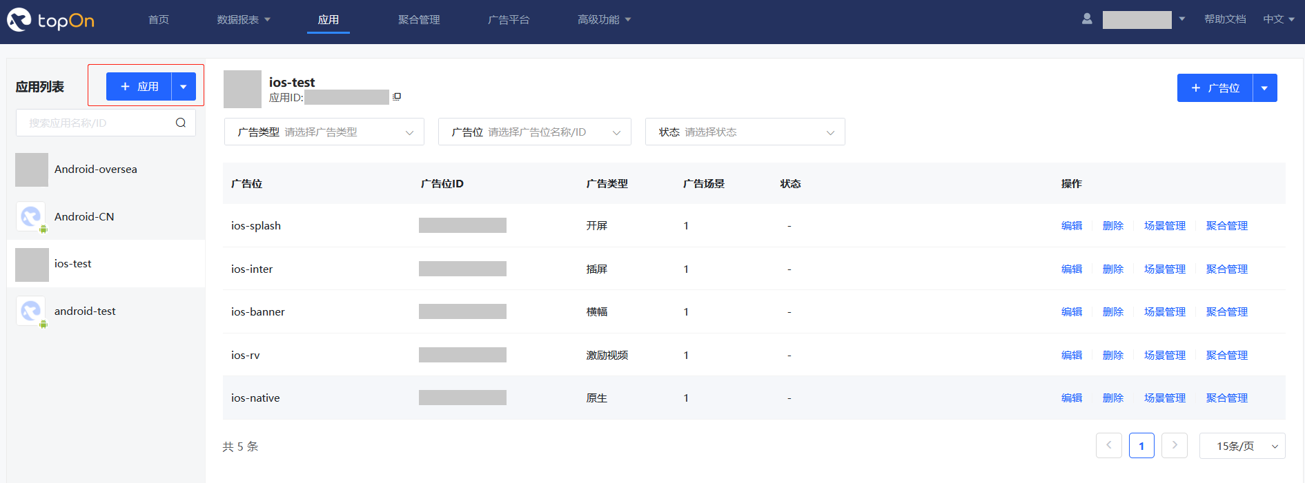Open 聚合管理 for ios-splash

(1227, 225)
